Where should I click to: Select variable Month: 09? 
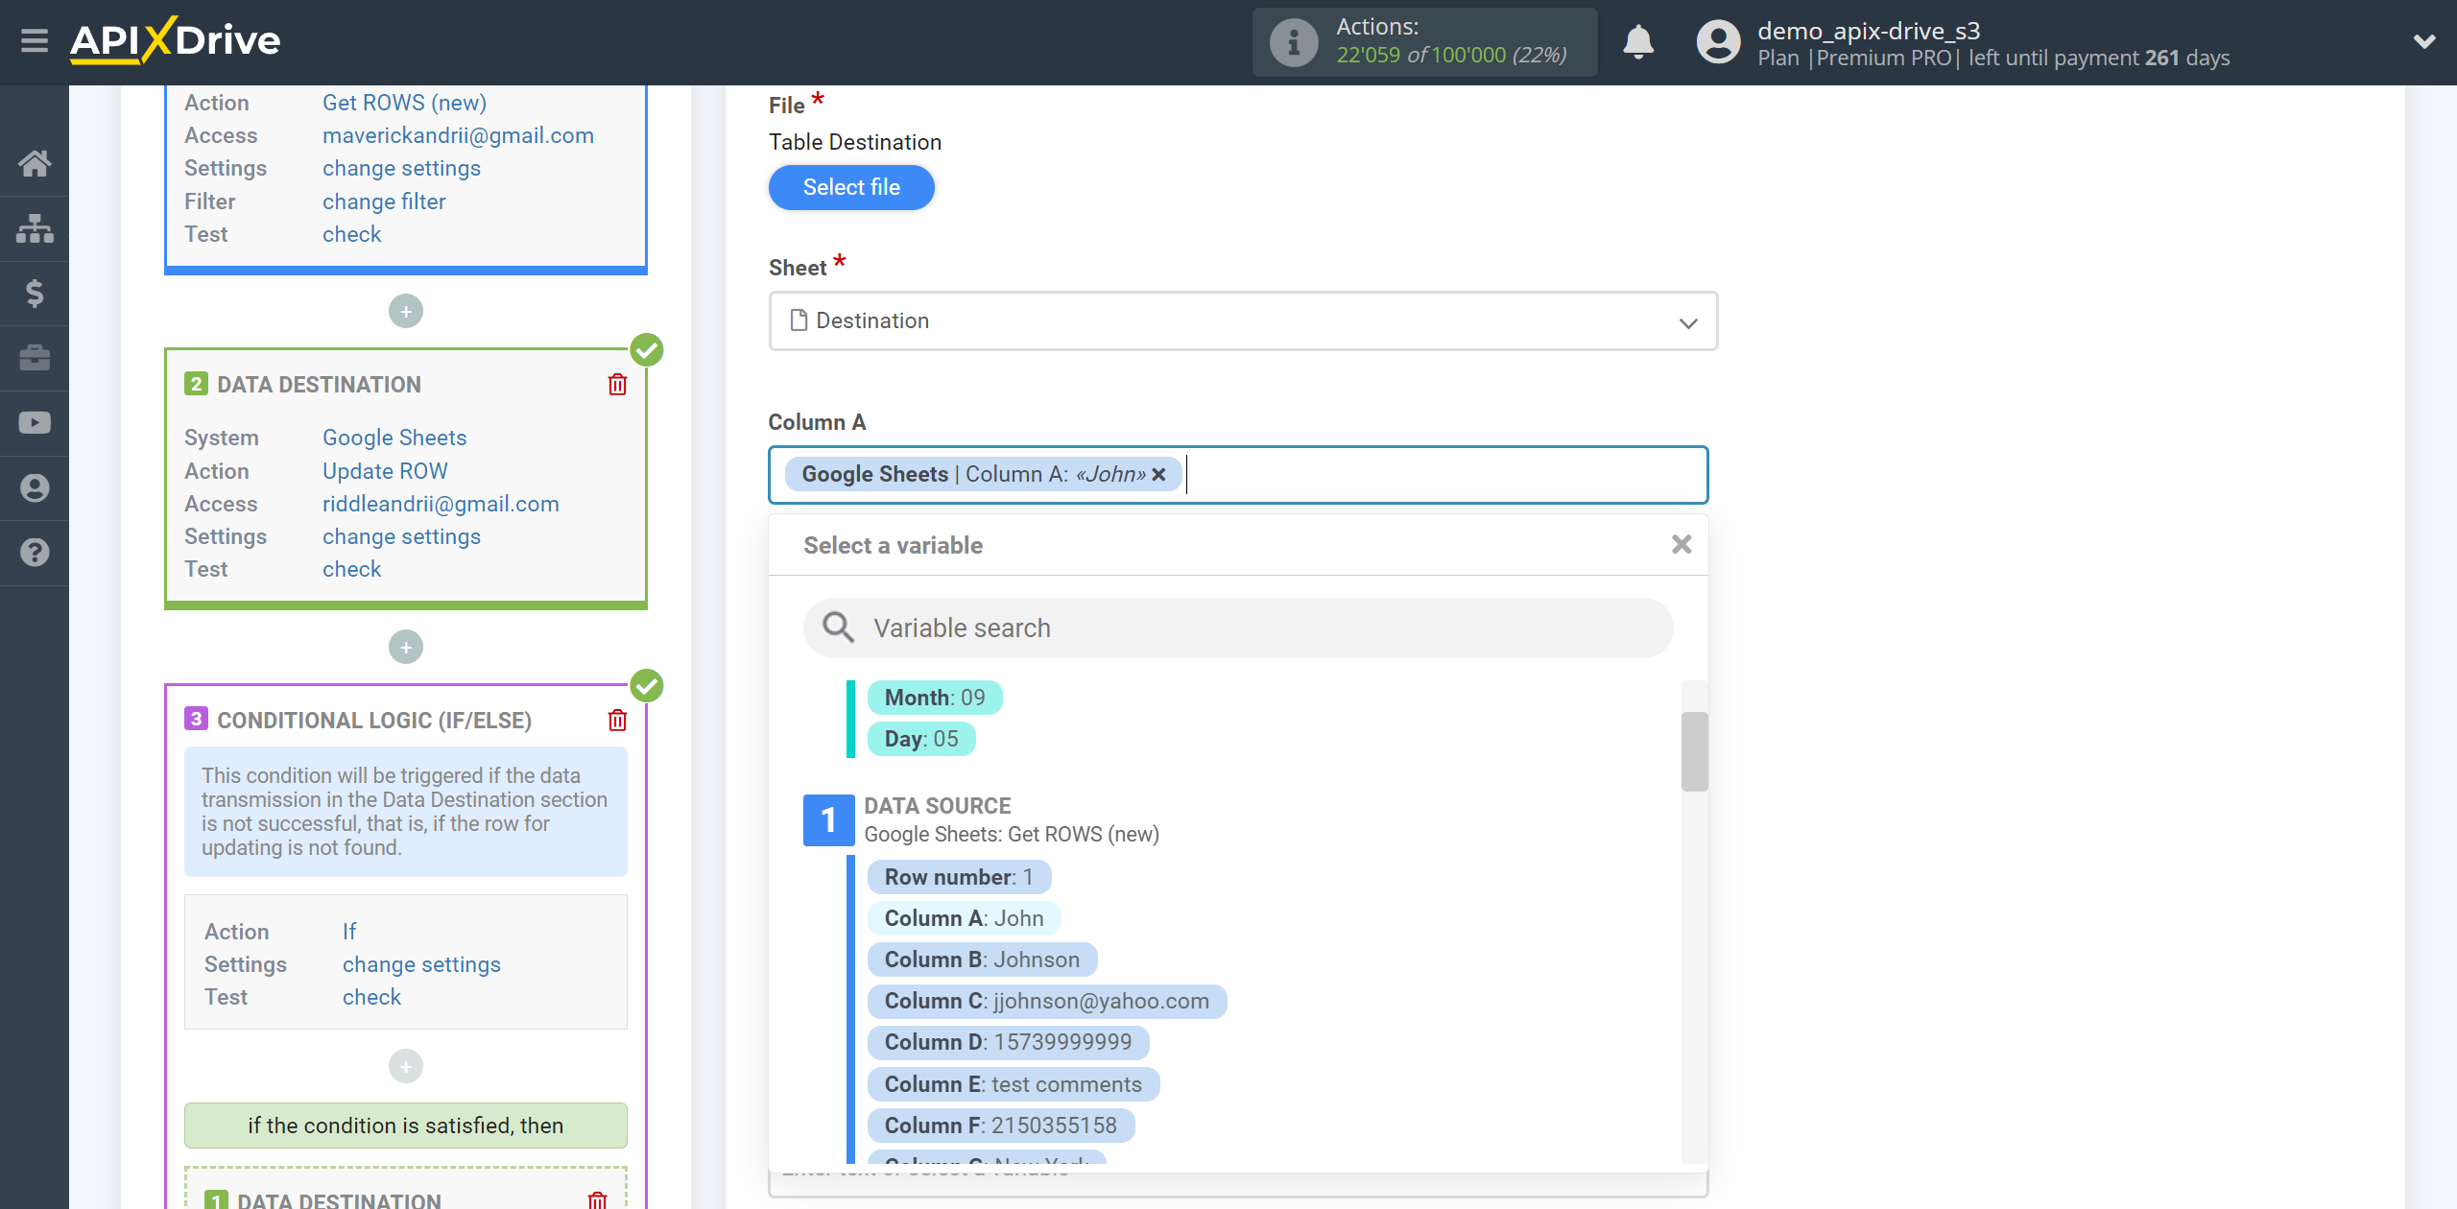click(x=935, y=698)
